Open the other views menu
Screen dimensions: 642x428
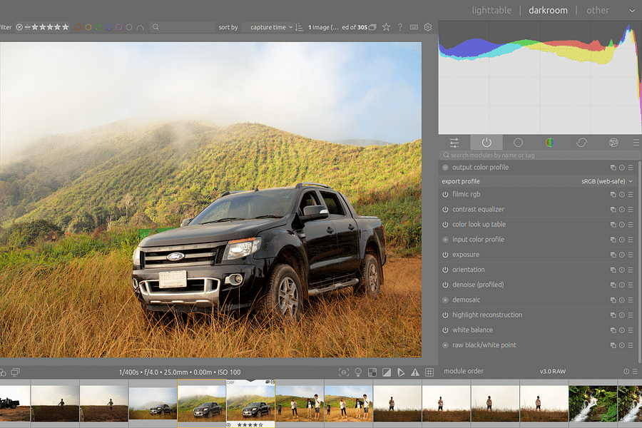tap(598, 10)
